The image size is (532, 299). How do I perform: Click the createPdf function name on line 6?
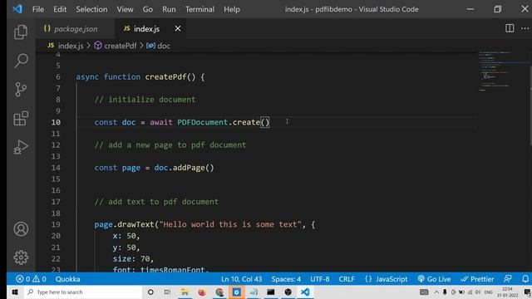tap(165, 77)
